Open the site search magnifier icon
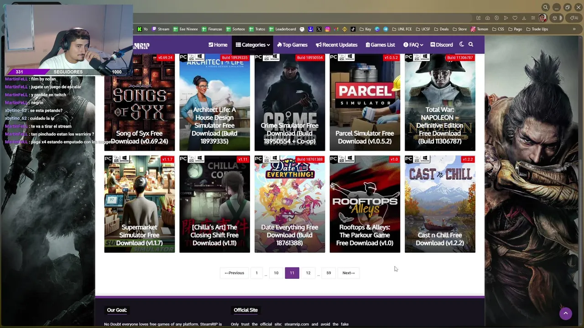Image resolution: width=584 pixels, height=328 pixels. tap(471, 45)
